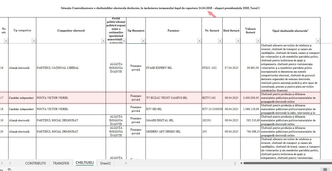The width and height of the screenshot is (332, 171).
Task: Select the '08.04.2025' date in the MAAHS DIGITAL row
Action: coord(231,120)
